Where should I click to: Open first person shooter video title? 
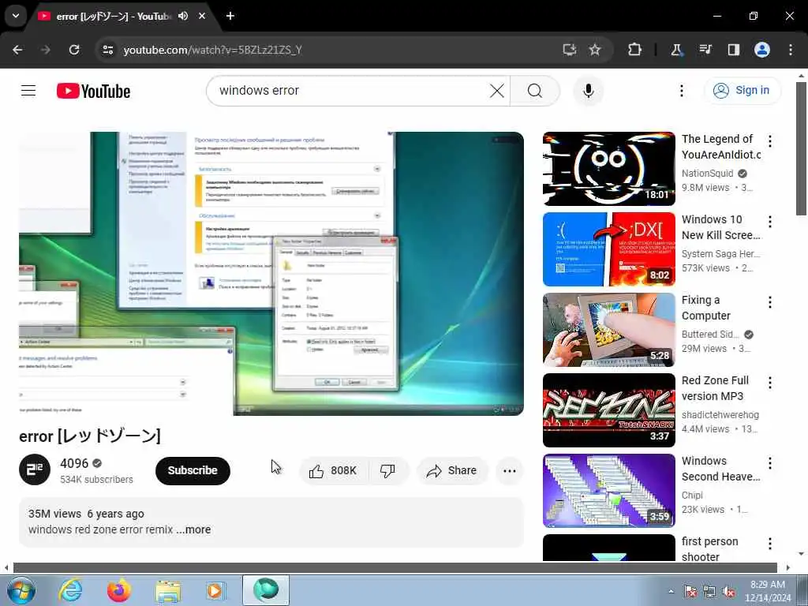coord(709,549)
